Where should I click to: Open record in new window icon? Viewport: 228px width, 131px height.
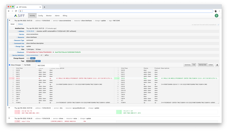pos(218,25)
